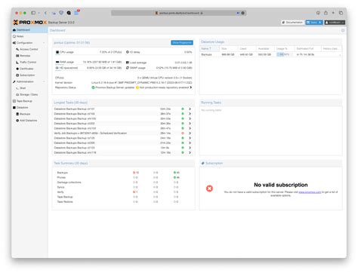This screenshot has width=358, height=273.
Task: Click the HD space(root) icon
Action: tap(57, 68)
